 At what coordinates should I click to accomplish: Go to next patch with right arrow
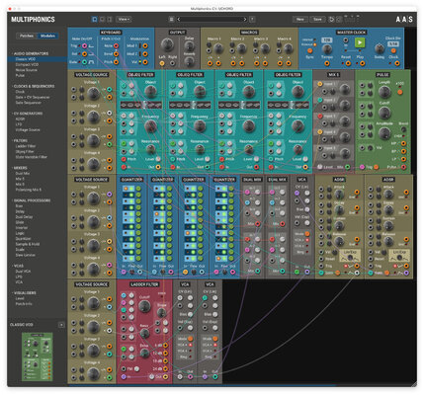point(245,20)
